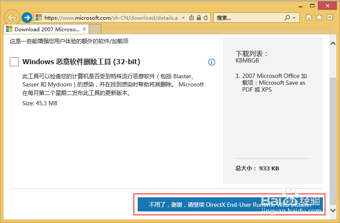Close the Internet Explorer window
Image resolution: width=340 pixels, height=223 pixels.
328,6
